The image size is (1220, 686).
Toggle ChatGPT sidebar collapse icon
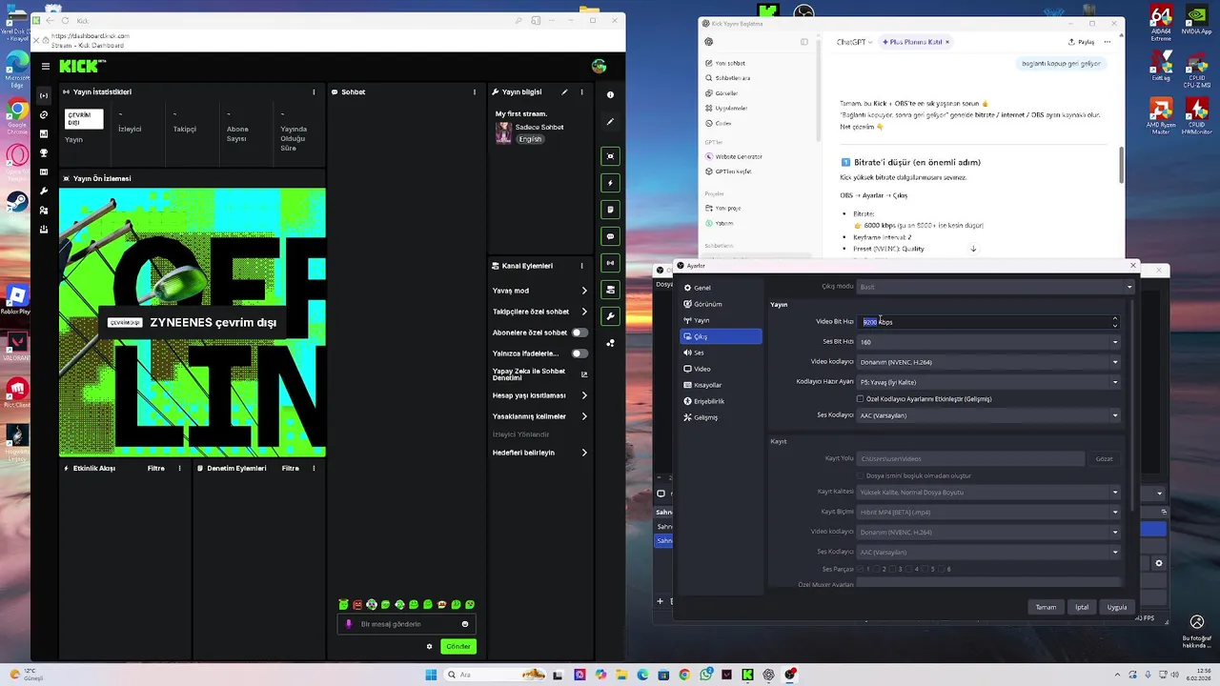pos(804,42)
